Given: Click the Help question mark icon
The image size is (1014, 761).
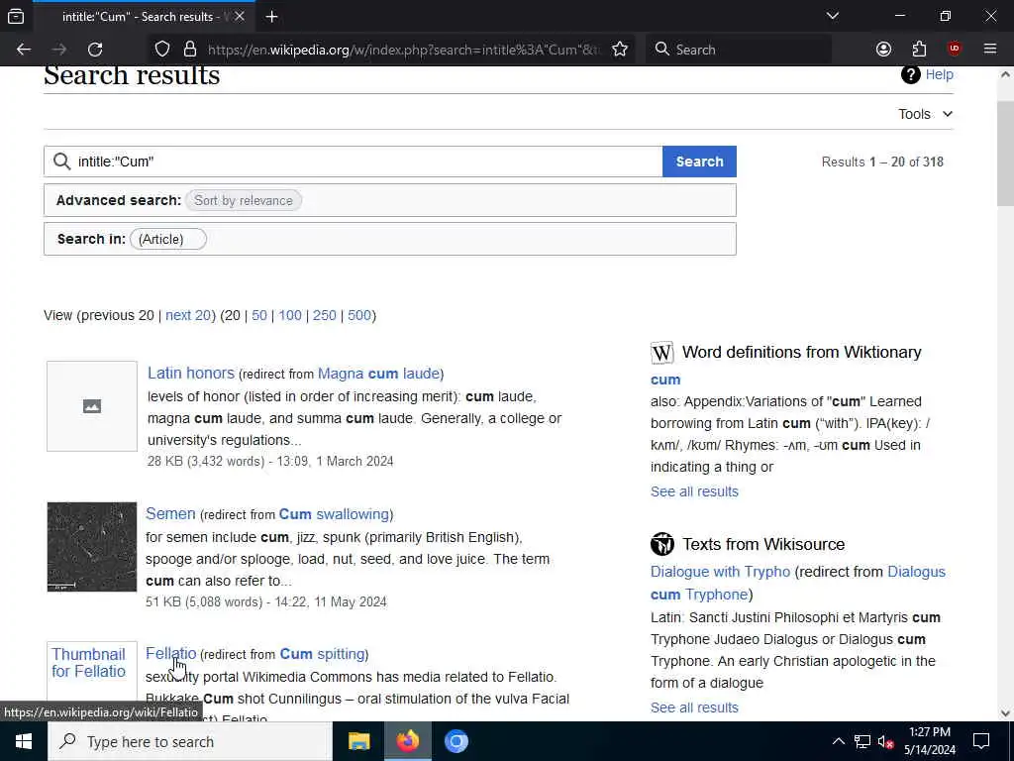Looking at the screenshot, I should [x=910, y=75].
